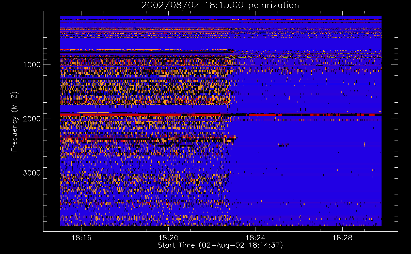The image size is (411, 254).
Task: Click the 18:16 time axis label
Action: click(81, 238)
